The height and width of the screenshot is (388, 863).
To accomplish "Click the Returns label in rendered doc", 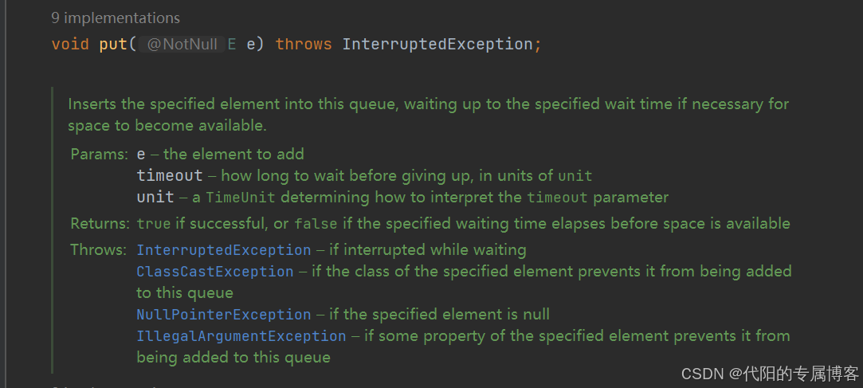I will click(x=100, y=224).
